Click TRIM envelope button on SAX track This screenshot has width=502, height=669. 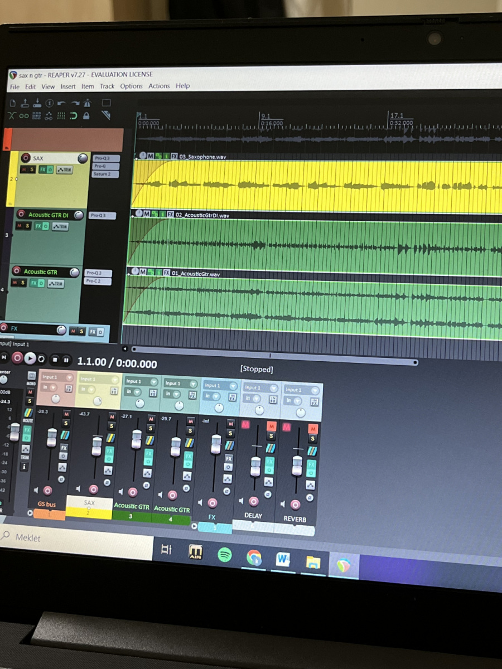[65, 169]
